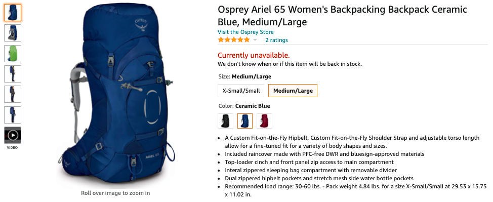Choose the red color swatch
Viewport: 493px width, 202px height.
coord(264,121)
